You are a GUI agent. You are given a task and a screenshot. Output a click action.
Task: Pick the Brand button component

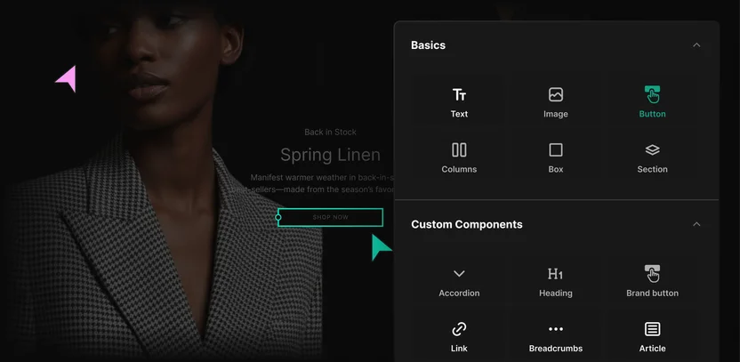click(x=652, y=282)
